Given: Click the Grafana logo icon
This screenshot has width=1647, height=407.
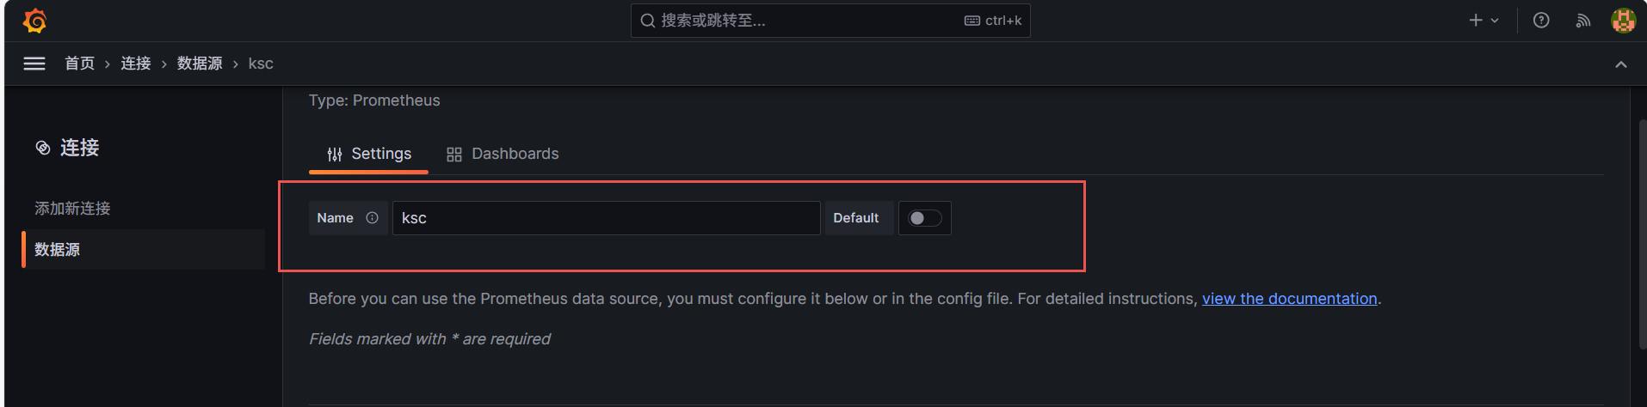Looking at the screenshot, I should [x=35, y=21].
